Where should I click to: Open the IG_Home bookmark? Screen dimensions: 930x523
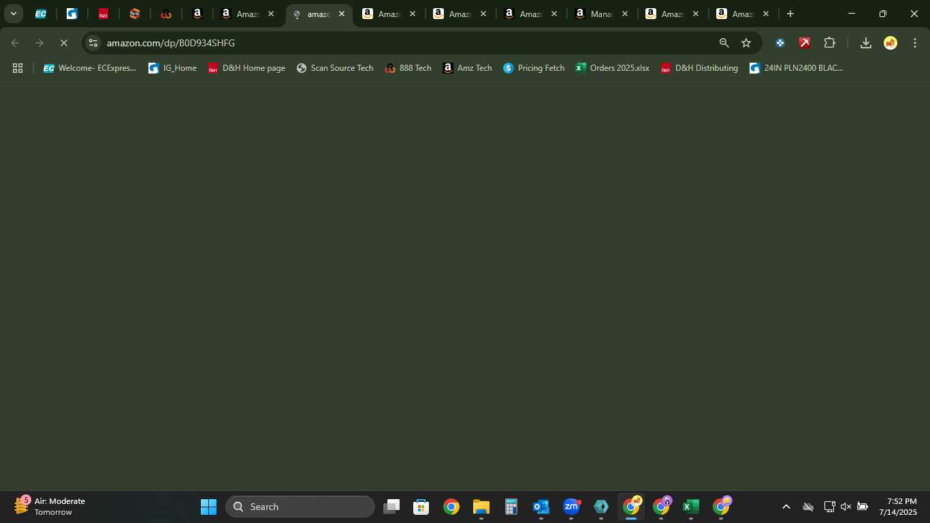click(x=173, y=68)
